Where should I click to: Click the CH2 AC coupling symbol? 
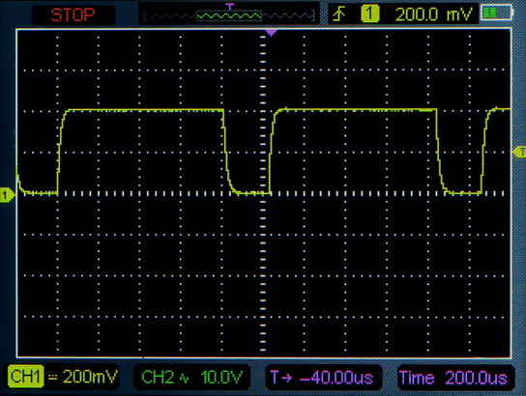tap(184, 379)
